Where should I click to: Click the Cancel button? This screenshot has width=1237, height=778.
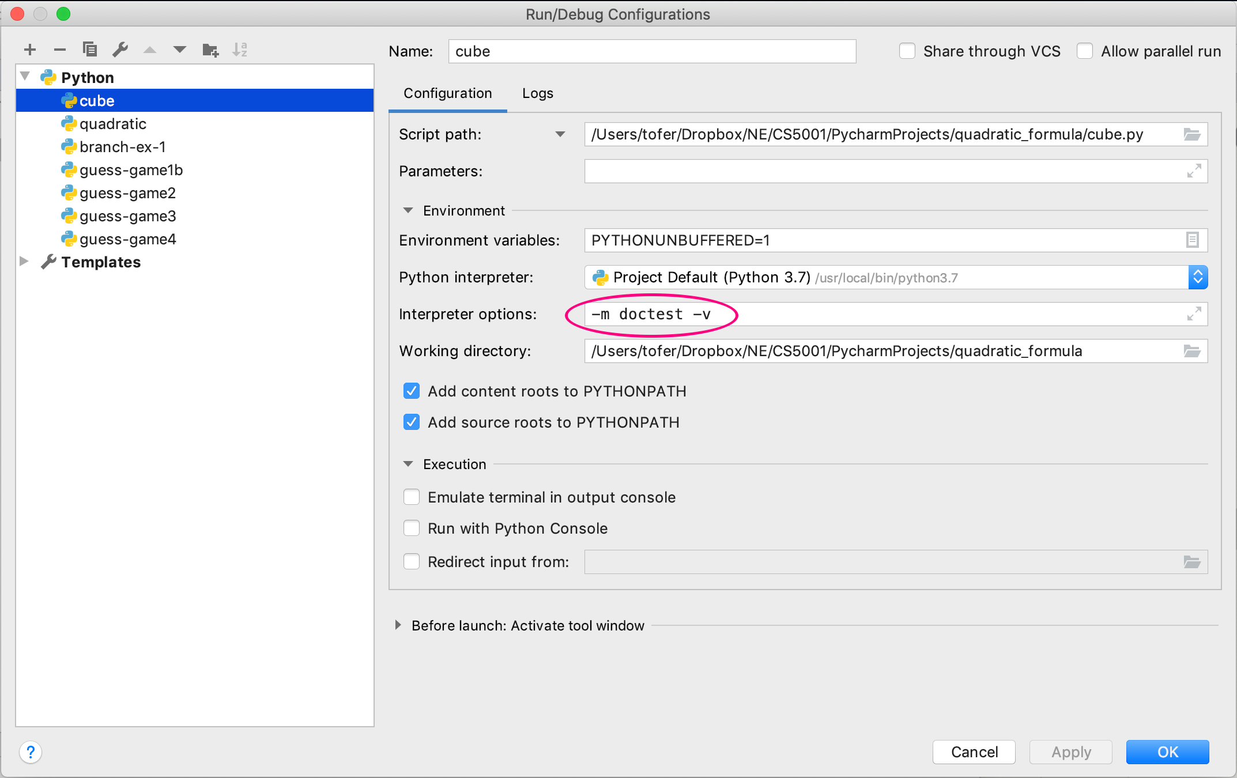(974, 752)
